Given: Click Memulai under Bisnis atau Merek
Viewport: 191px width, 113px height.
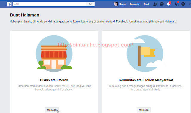Looking at the screenshot, I should 52,110.
